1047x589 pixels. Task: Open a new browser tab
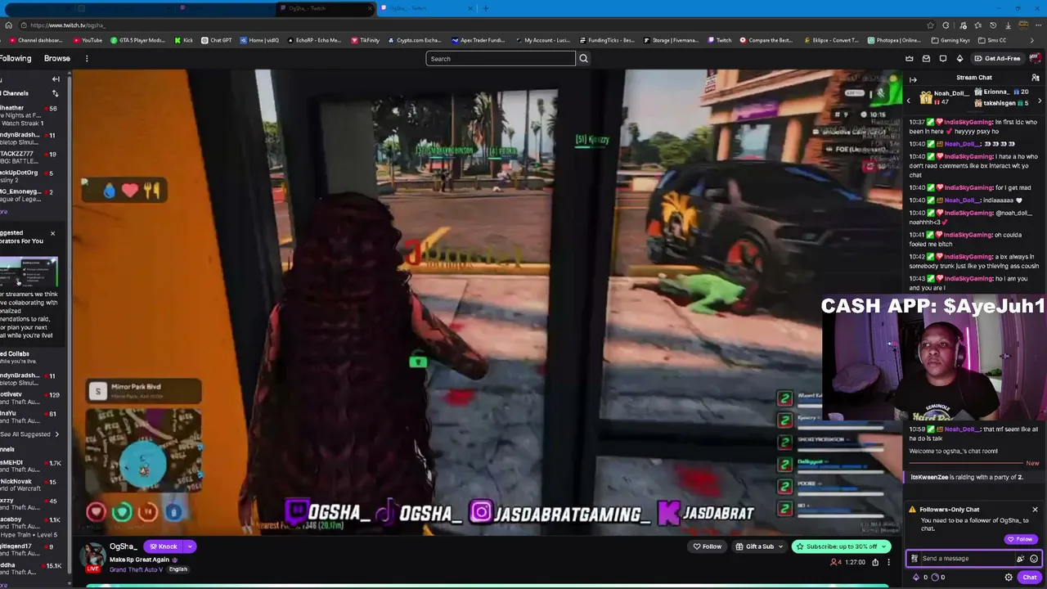pyautogui.click(x=486, y=8)
